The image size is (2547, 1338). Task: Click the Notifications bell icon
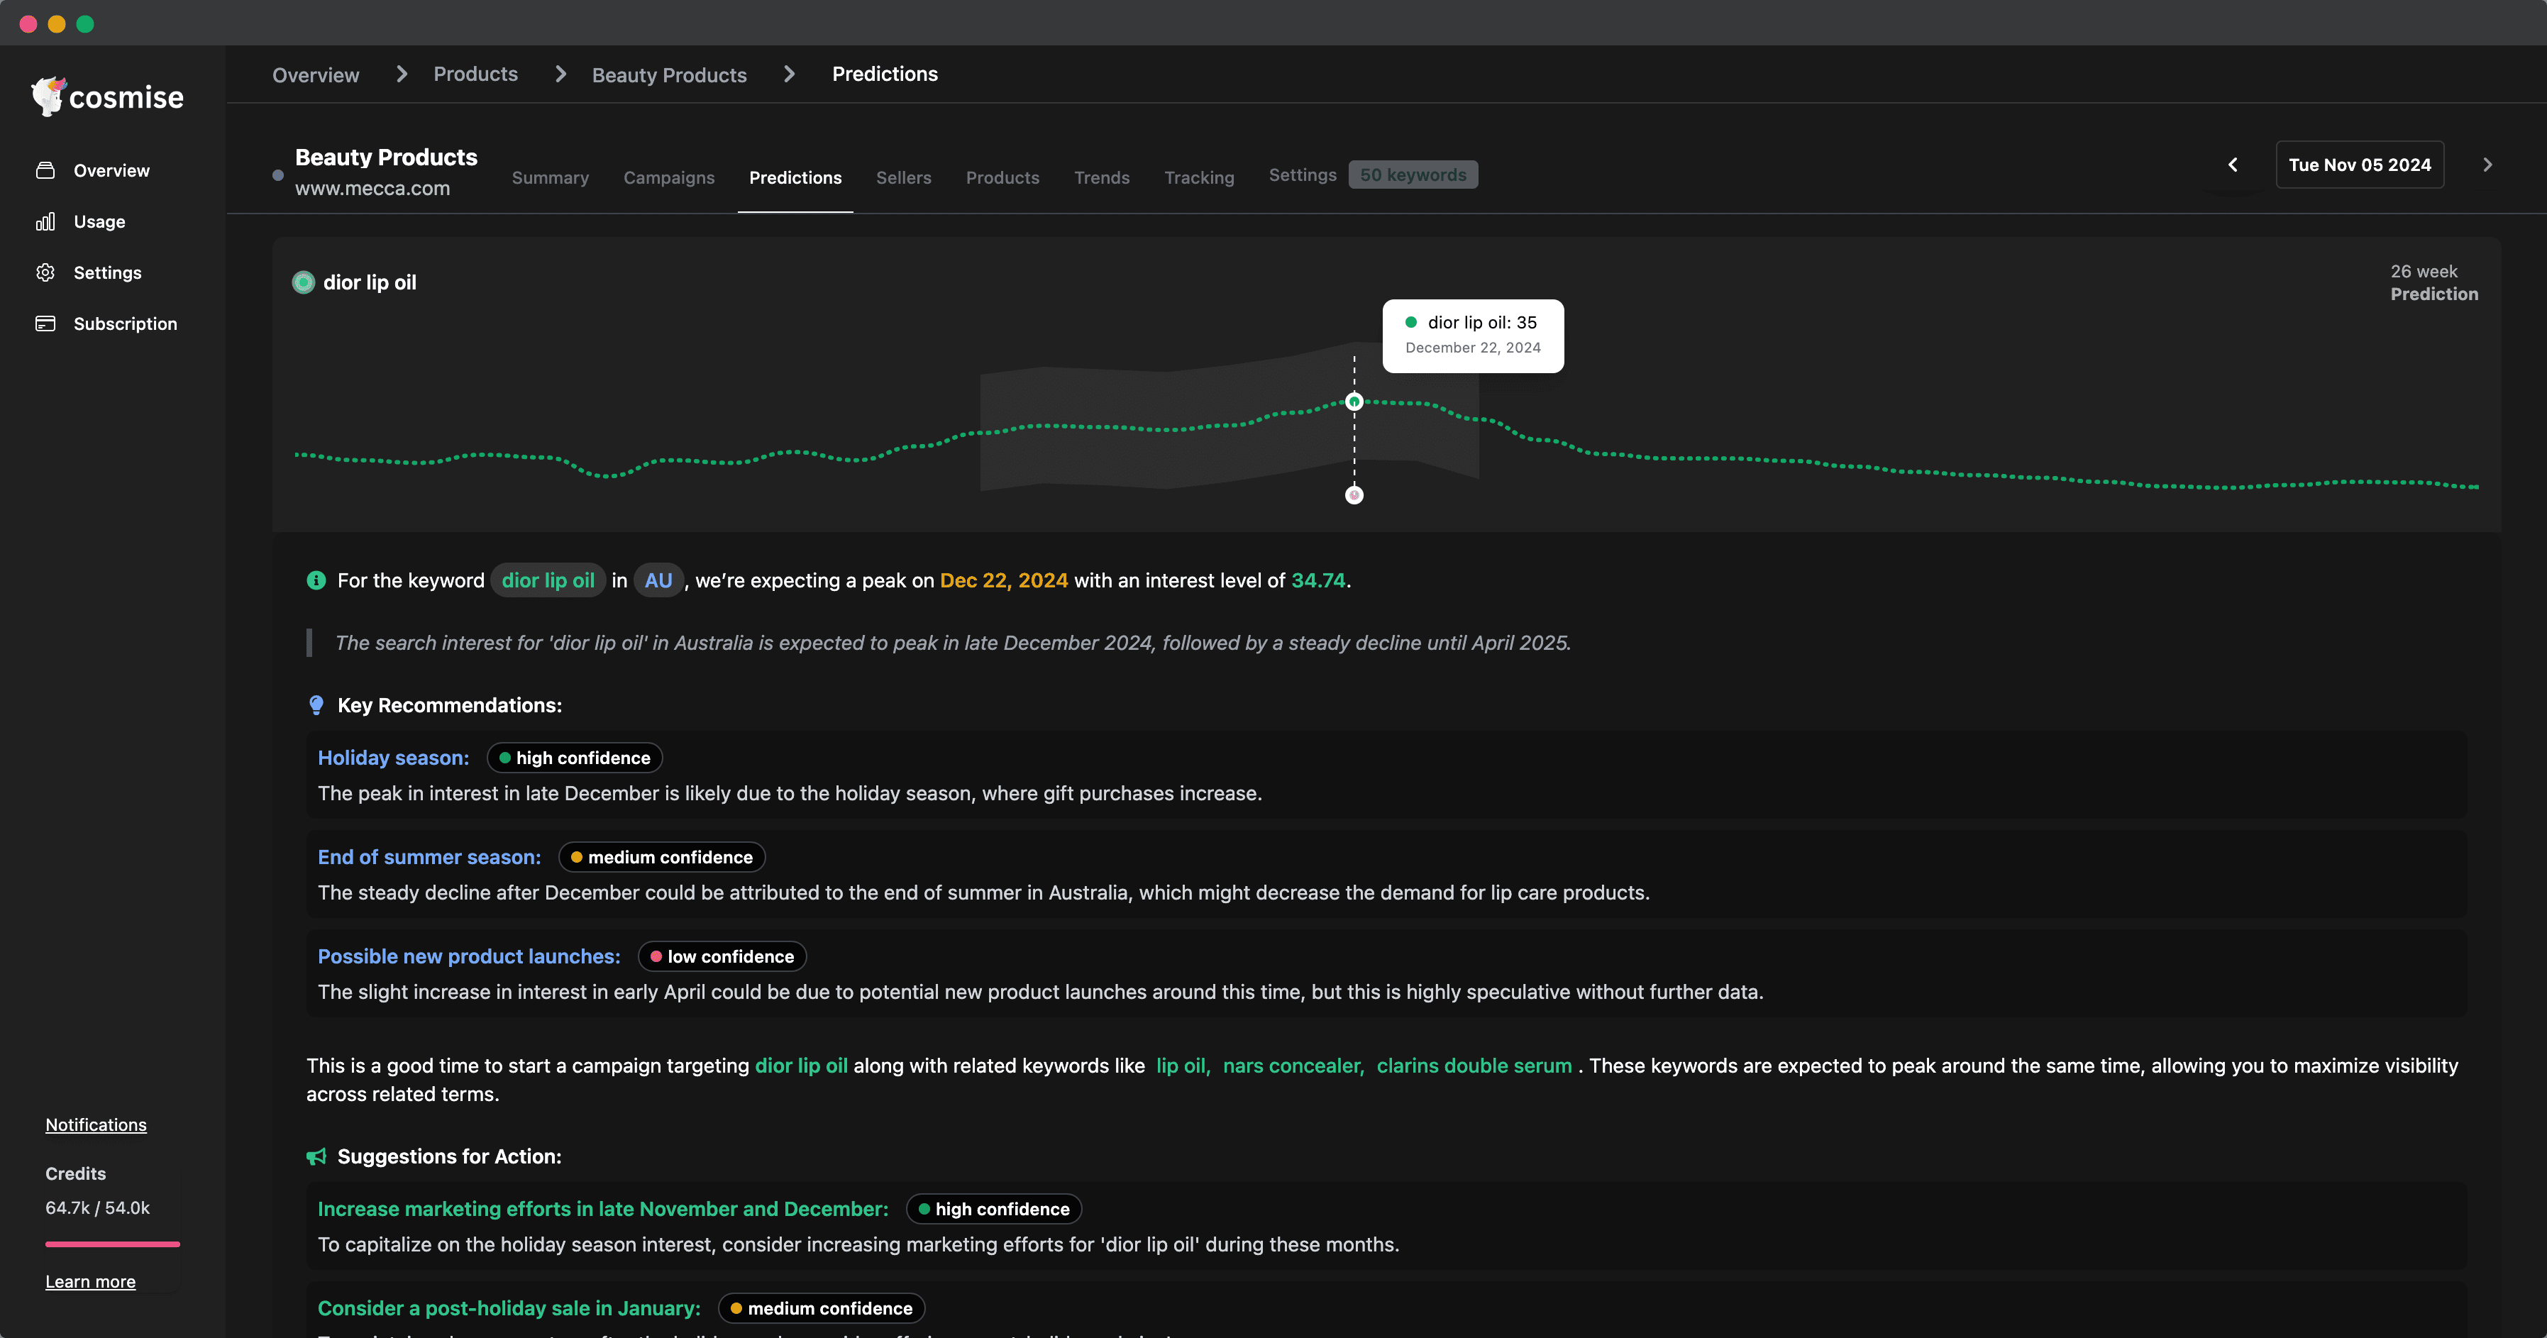tap(96, 1124)
